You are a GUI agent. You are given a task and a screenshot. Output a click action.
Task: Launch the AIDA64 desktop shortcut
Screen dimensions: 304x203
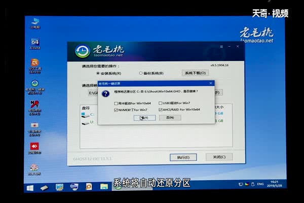pos(35,44)
